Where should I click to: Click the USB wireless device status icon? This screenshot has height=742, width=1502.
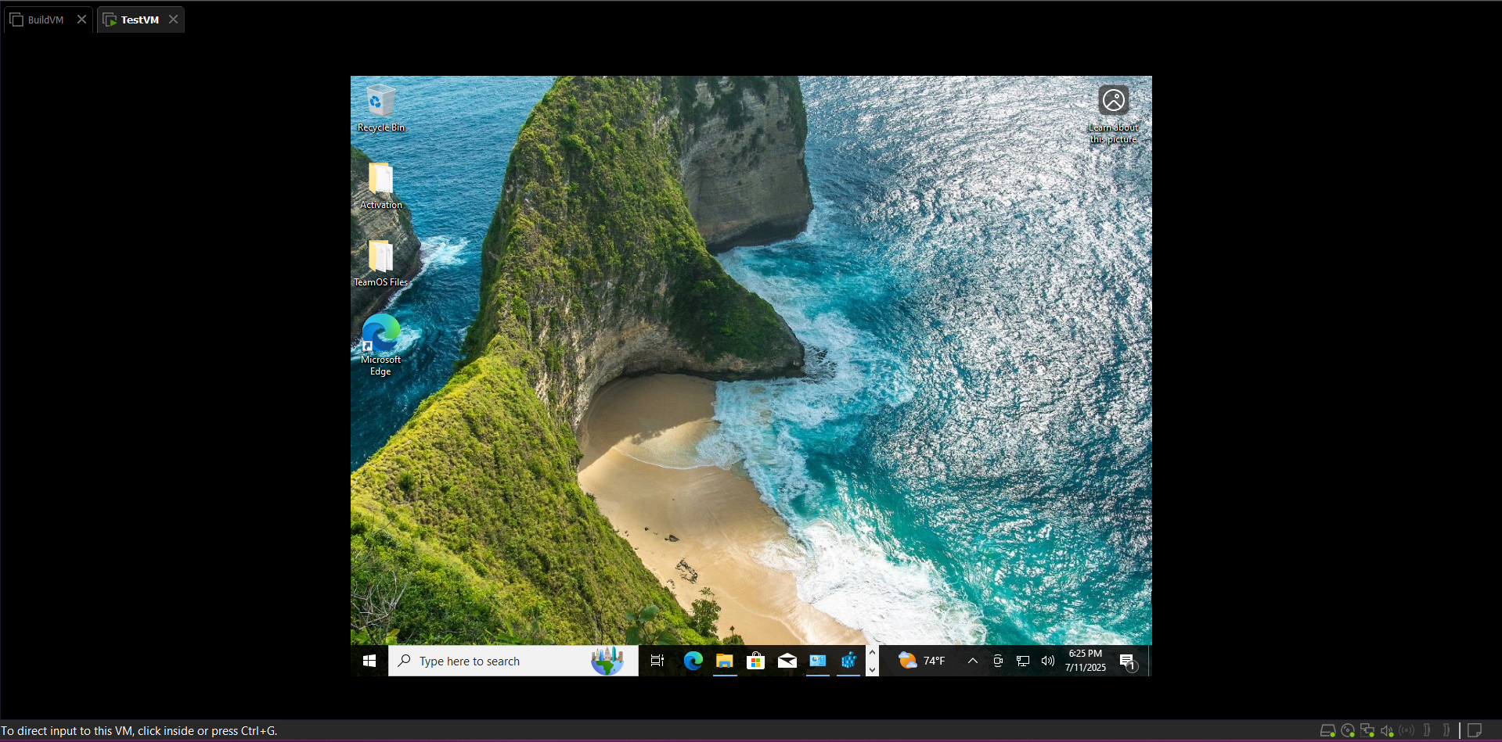point(1407,731)
